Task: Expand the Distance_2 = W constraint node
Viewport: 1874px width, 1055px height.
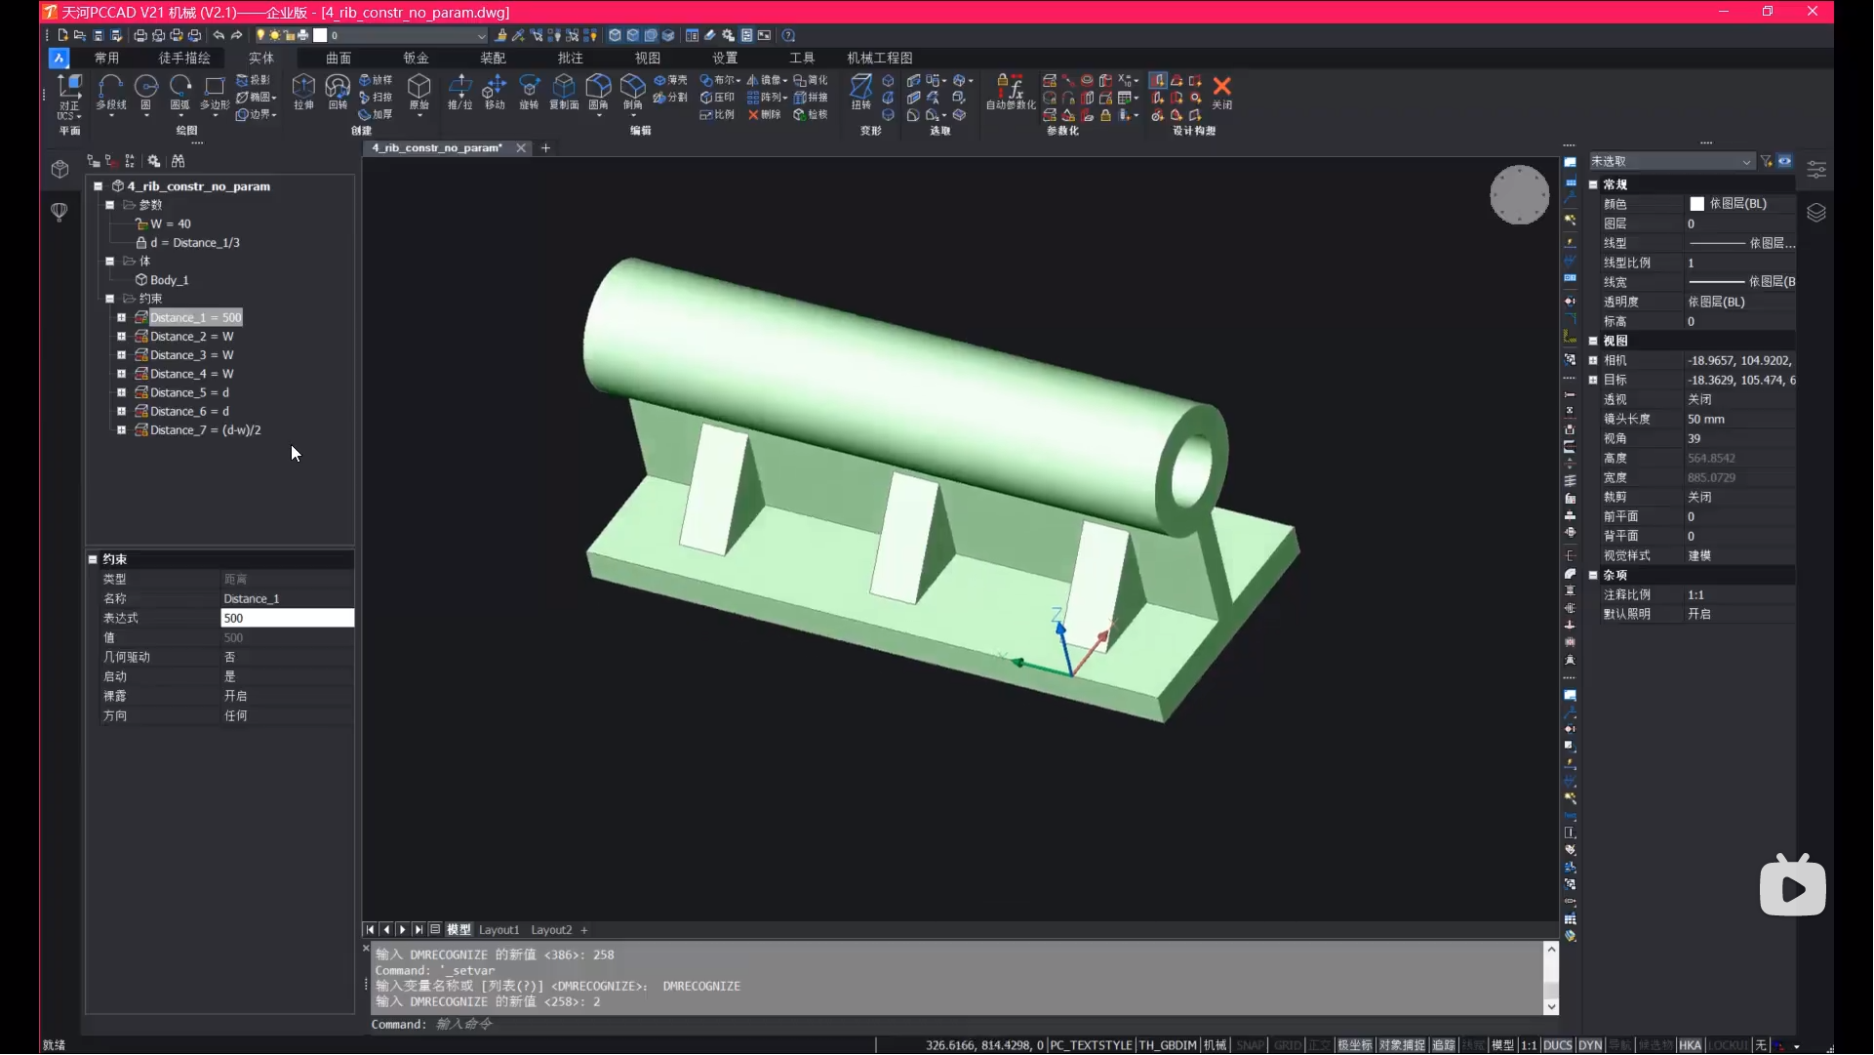Action: pos(121,337)
